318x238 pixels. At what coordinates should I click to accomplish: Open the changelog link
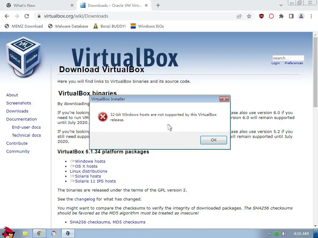pyautogui.click(x=84, y=199)
